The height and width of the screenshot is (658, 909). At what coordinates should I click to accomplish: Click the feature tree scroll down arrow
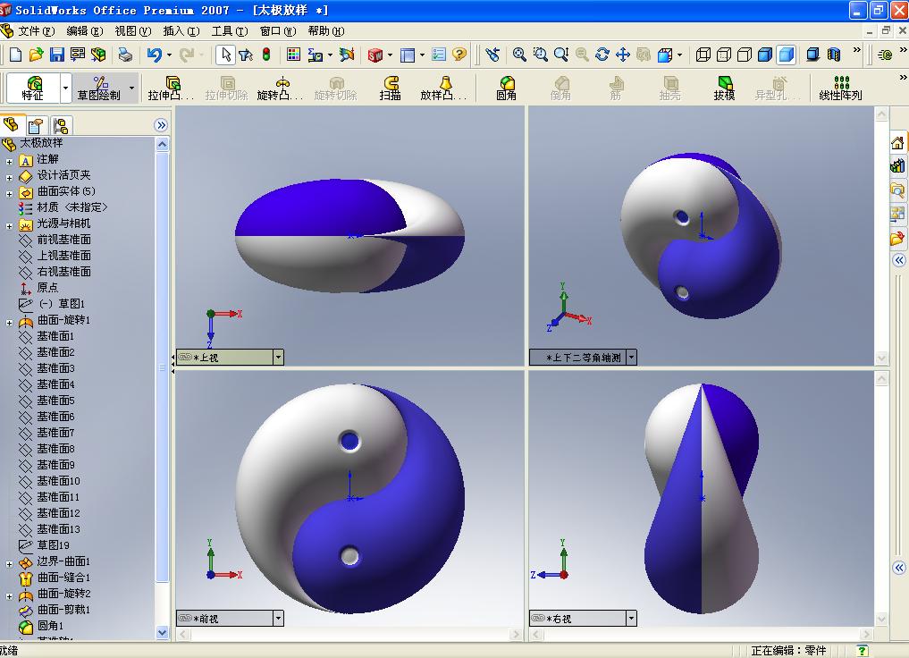click(x=163, y=633)
